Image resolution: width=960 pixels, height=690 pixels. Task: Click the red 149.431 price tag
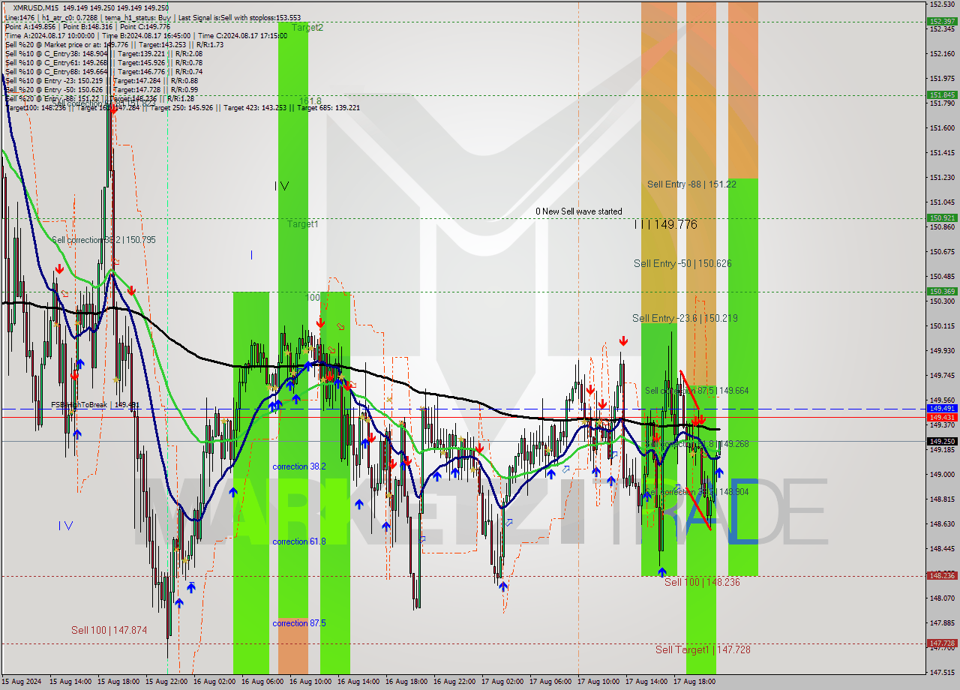click(x=942, y=417)
